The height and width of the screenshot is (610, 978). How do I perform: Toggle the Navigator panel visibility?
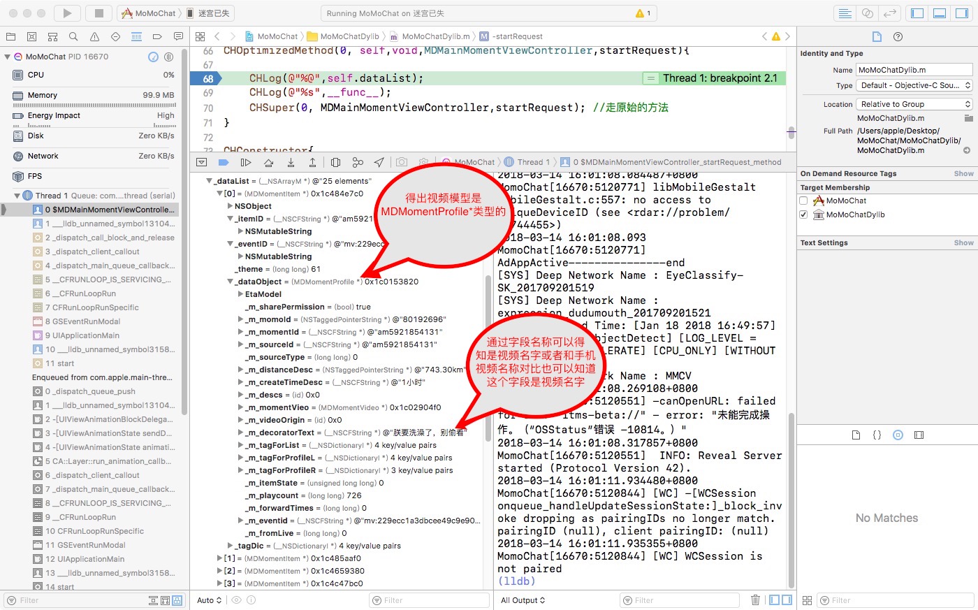918,13
